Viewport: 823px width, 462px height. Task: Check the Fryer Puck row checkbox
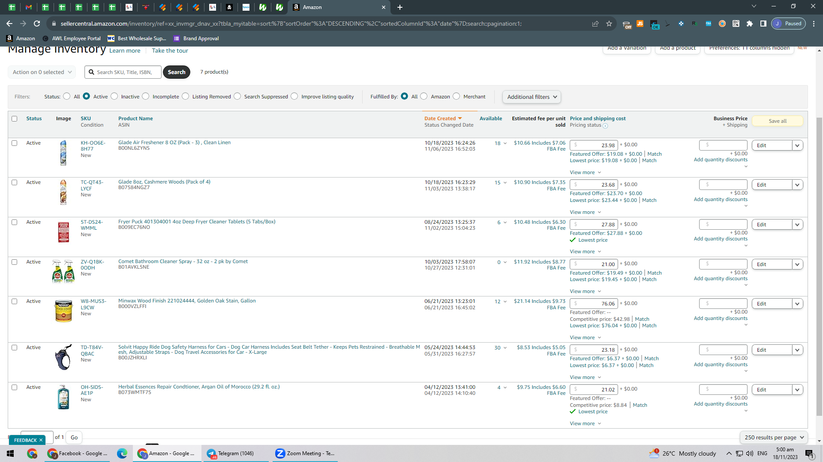tap(15, 222)
